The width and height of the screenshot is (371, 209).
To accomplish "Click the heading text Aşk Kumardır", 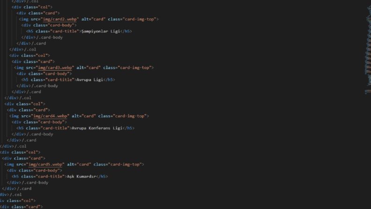I will 81,177.
